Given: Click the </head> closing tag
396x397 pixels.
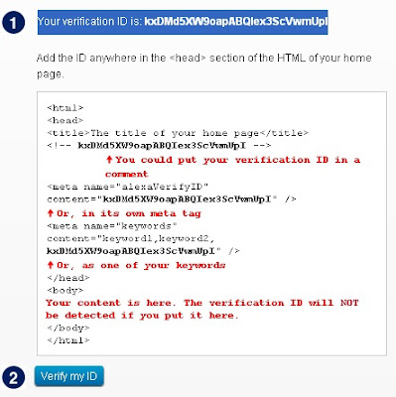Looking at the screenshot, I should (68, 278).
